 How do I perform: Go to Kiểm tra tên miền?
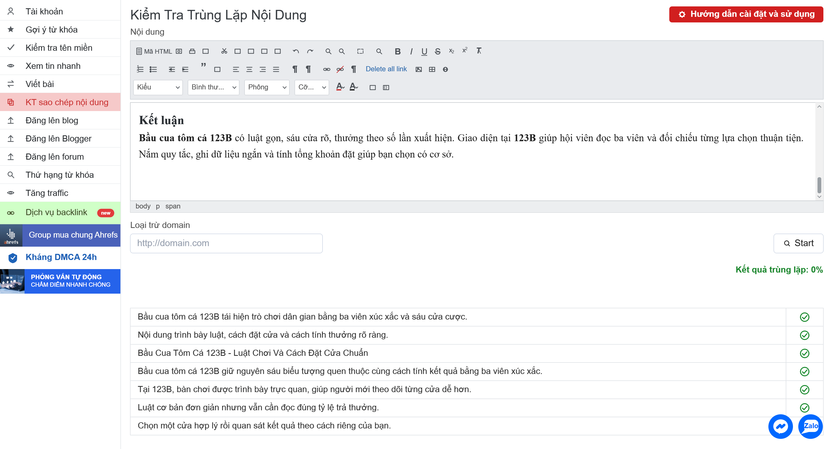pos(60,48)
